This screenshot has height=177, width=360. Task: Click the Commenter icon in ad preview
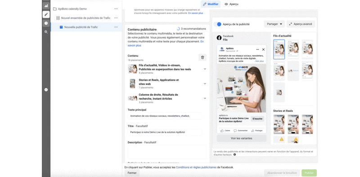point(235,131)
